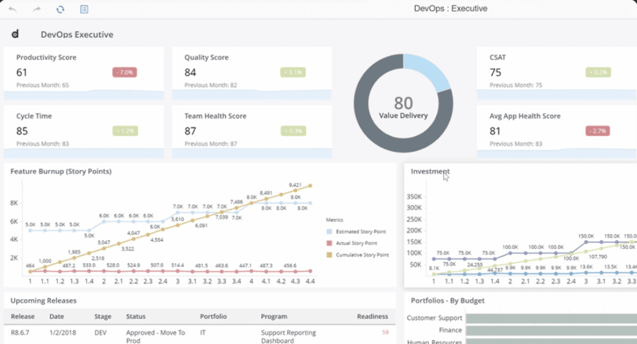Click the 8,491 burnup data label
This screenshot has width=637, height=344.
(266, 193)
